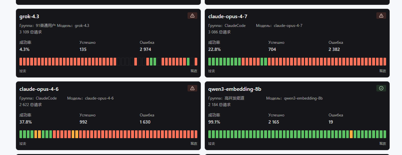402x155 pixels.
Task: Open the grok-4.3 card title
Action: [29, 17]
